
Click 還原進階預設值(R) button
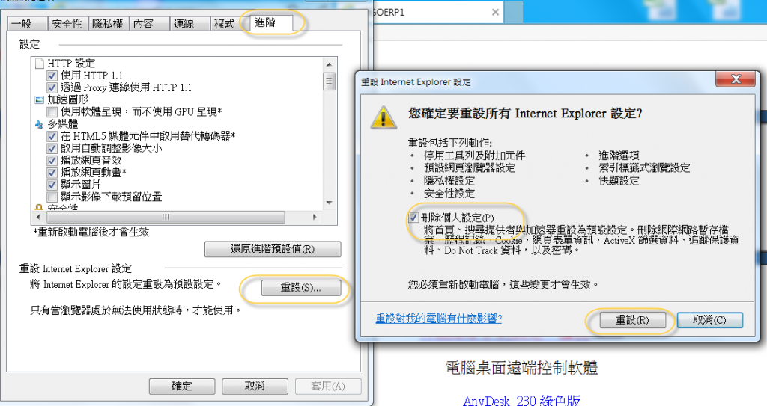[273, 249]
